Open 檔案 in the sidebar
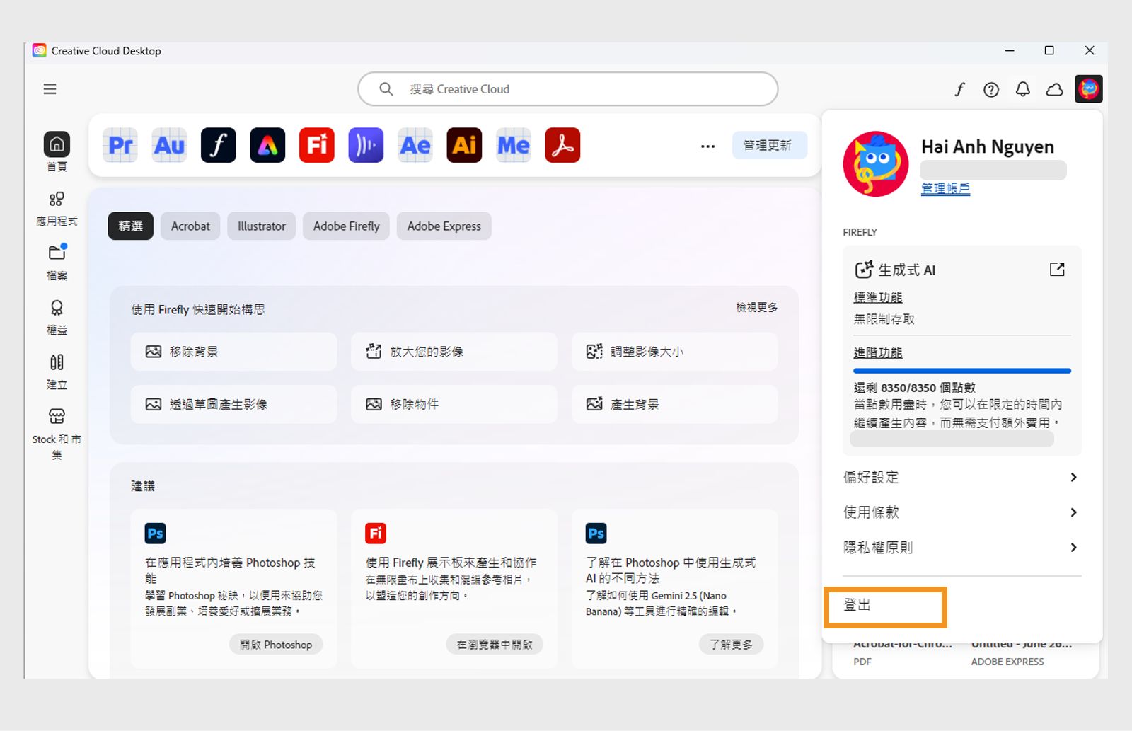 pyautogui.click(x=57, y=263)
